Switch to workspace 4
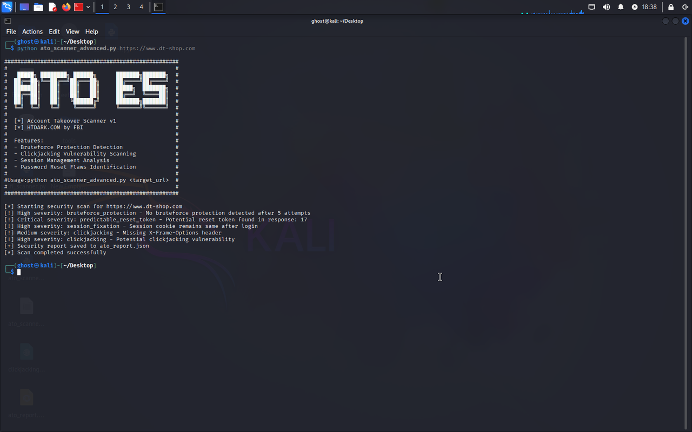This screenshot has width=692, height=432. tap(141, 7)
